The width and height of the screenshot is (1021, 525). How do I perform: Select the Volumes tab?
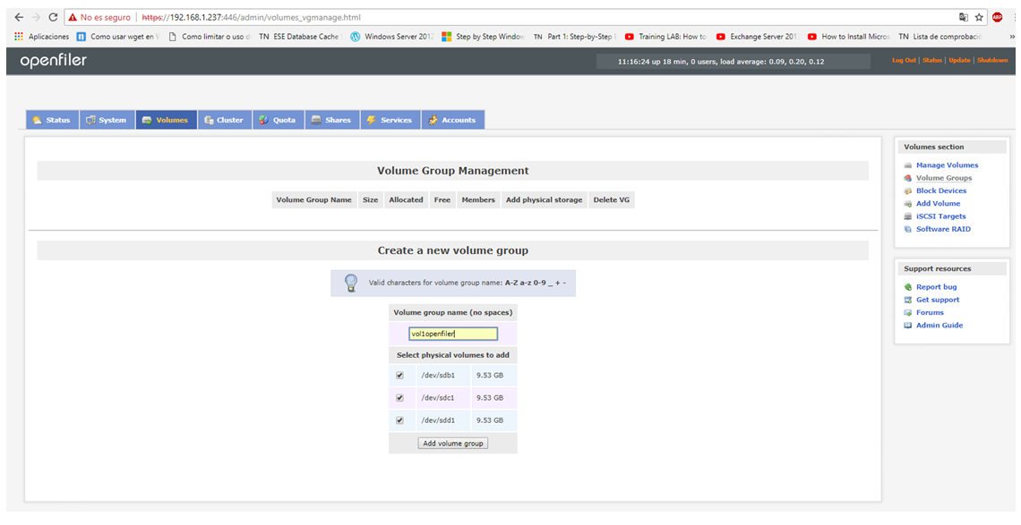166,120
